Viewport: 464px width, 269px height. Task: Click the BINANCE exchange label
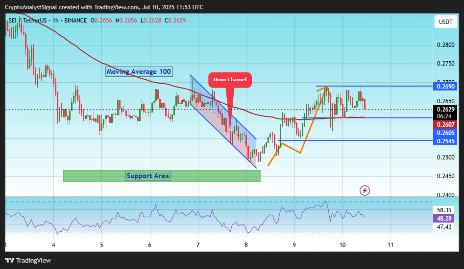point(75,21)
